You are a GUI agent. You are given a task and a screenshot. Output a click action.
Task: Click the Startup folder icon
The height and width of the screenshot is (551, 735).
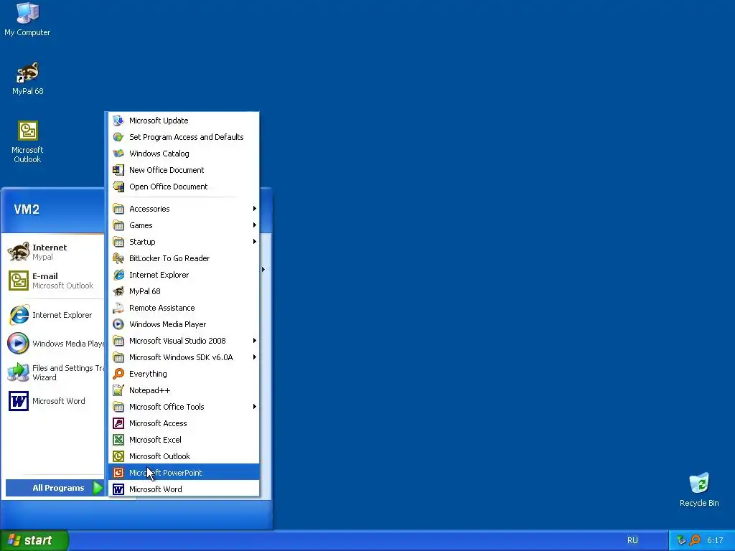click(x=118, y=242)
